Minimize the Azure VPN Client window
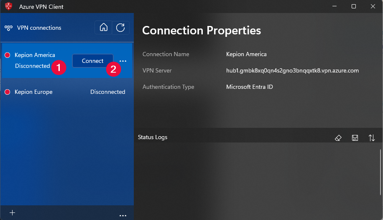The height and width of the screenshot is (220, 383). click(x=334, y=6)
